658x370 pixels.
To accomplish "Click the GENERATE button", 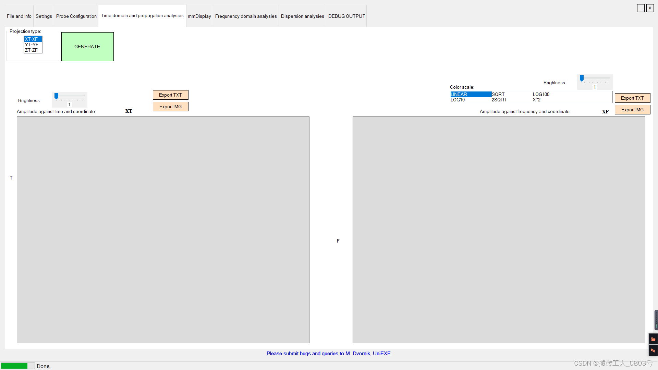I will coord(87,46).
